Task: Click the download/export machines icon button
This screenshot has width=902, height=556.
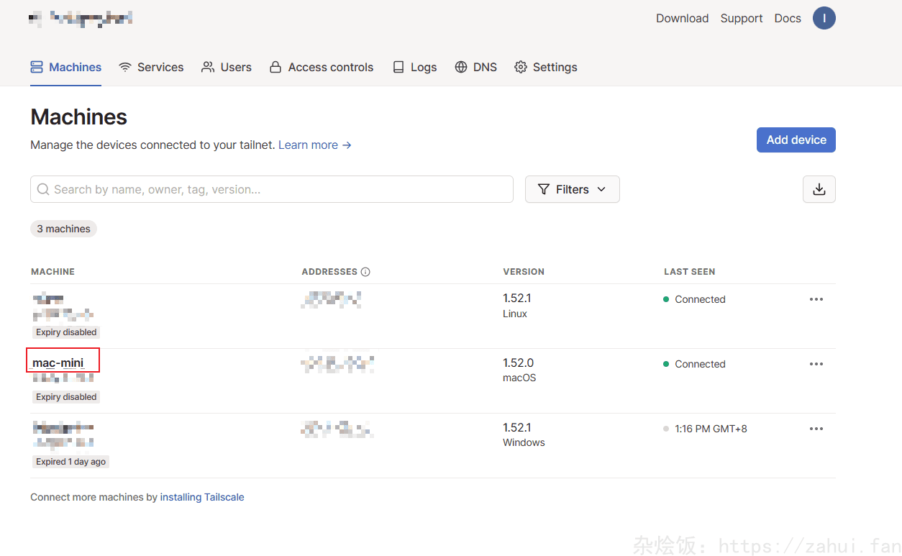Action: tap(819, 189)
